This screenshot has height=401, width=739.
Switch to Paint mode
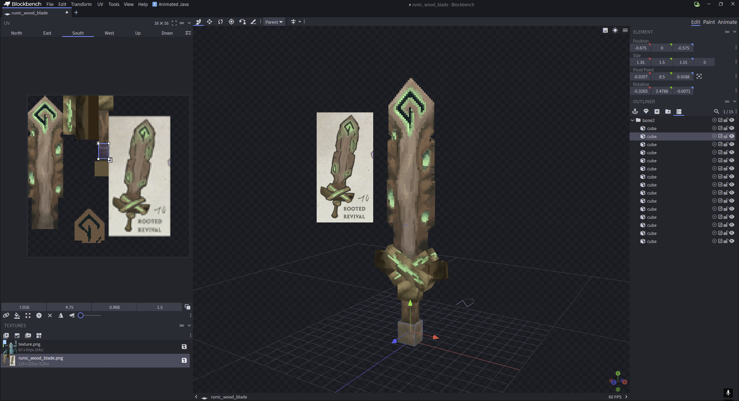coord(709,22)
